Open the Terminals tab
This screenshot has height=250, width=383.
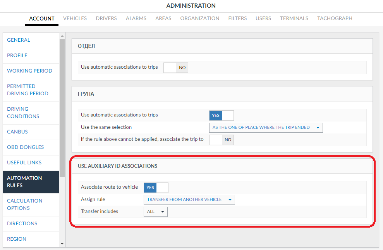tap(294, 18)
